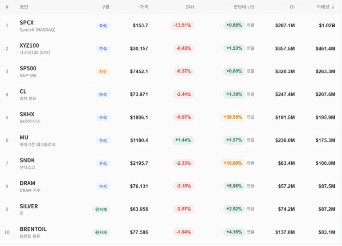The height and width of the screenshot is (246, 342).
Task: Open the SP500 coin row
Action: tap(170, 71)
